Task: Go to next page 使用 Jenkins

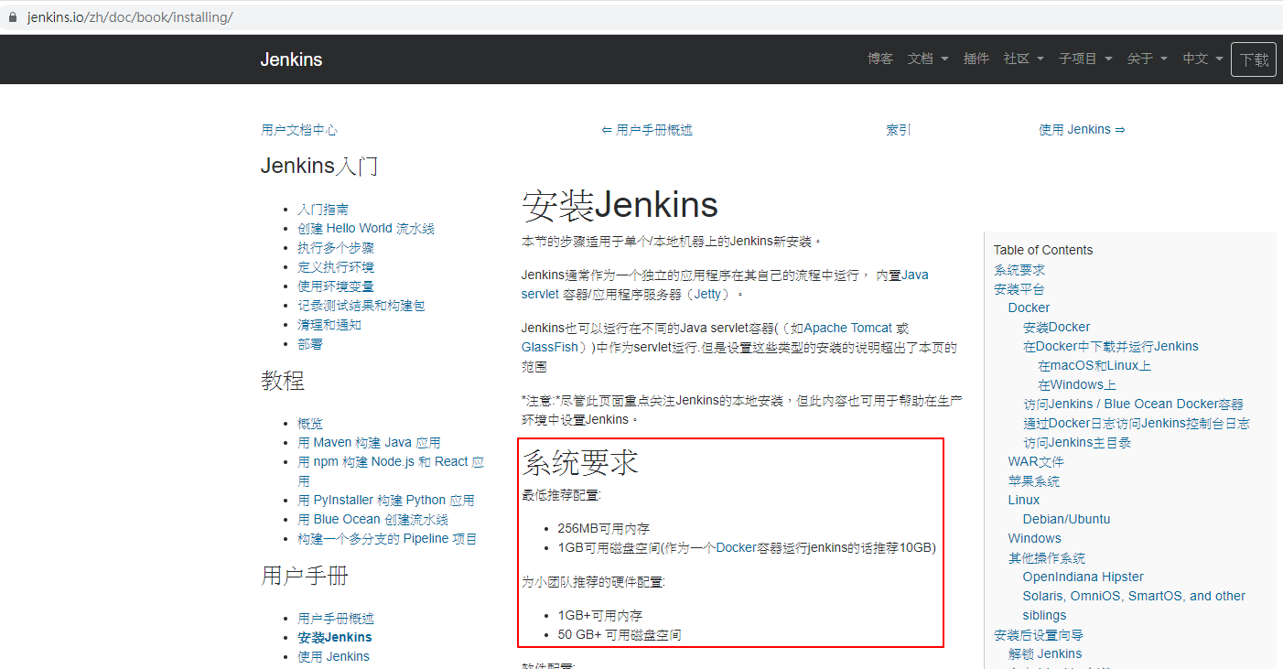Action: click(x=1082, y=130)
